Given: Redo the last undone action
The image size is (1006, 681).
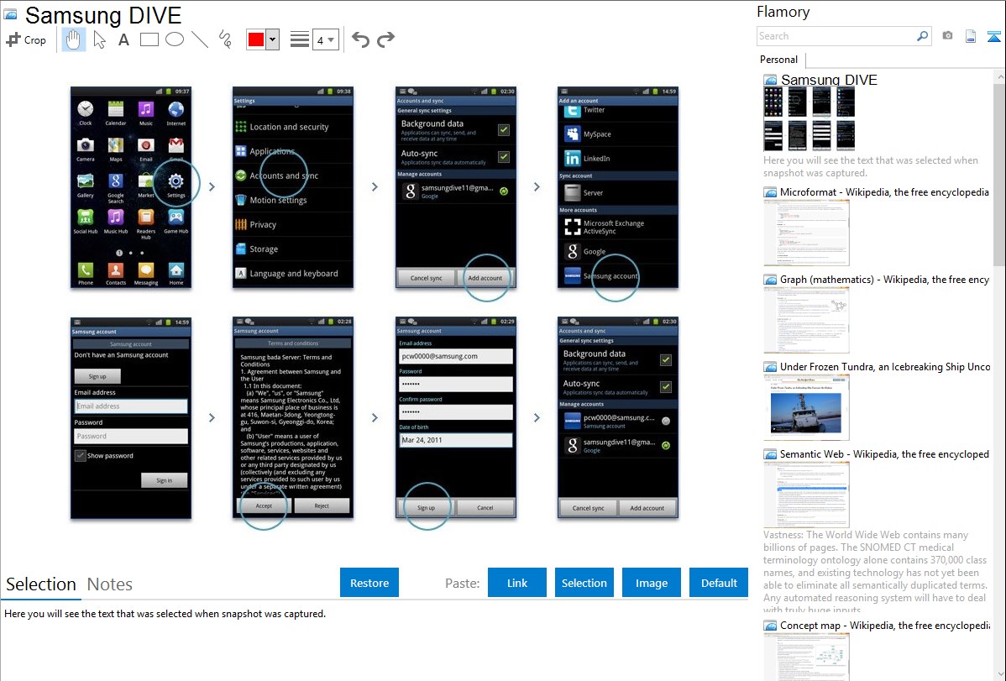Looking at the screenshot, I should [x=385, y=39].
